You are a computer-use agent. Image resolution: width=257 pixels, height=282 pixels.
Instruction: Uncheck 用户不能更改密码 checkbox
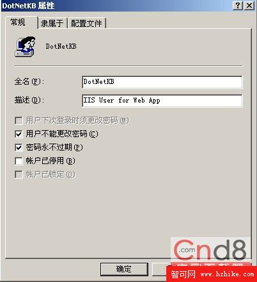click(x=19, y=134)
